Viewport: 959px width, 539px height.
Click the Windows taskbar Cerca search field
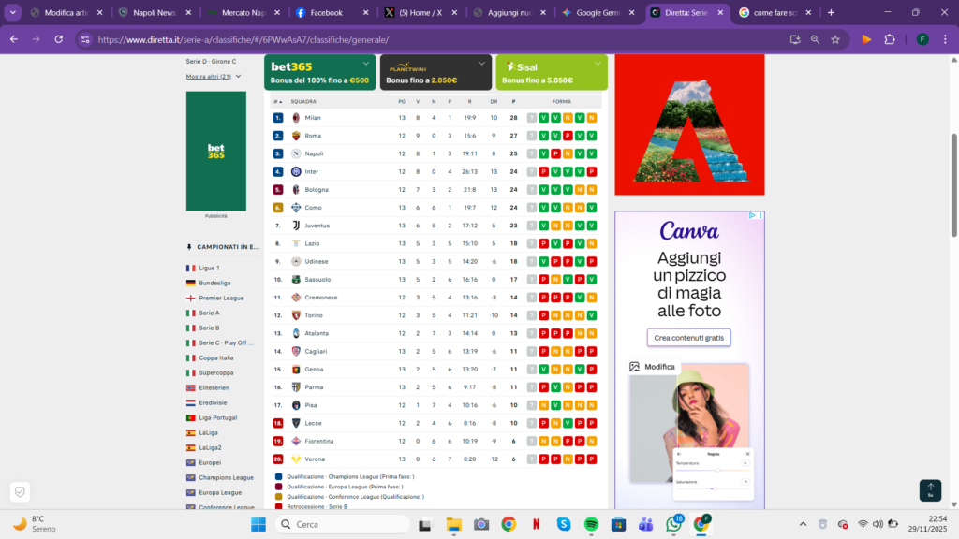(343, 524)
